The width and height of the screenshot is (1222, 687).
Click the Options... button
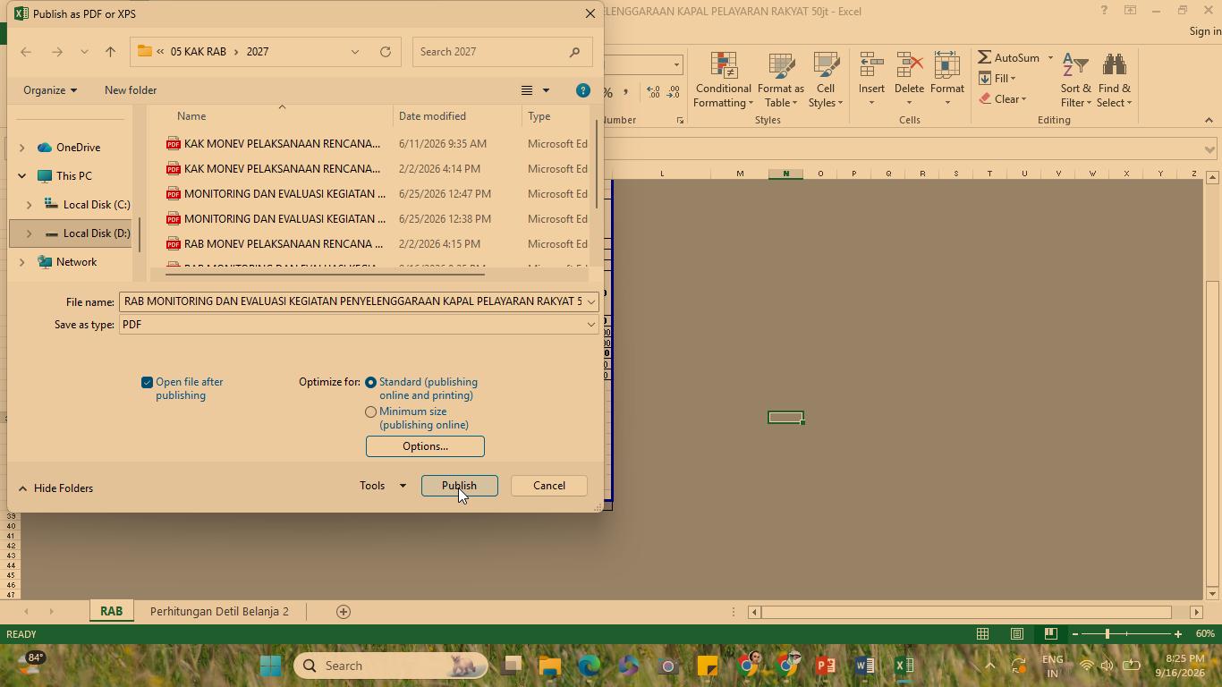pyautogui.click(x=425, y=446)
